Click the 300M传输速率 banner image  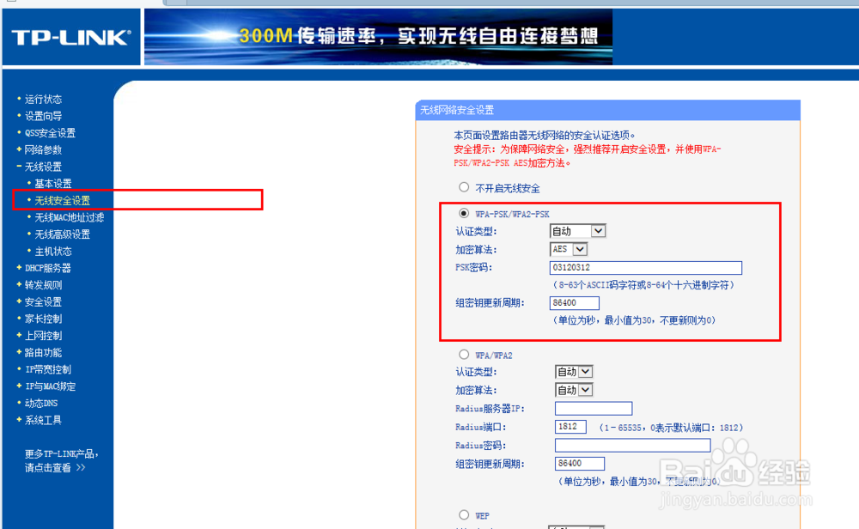coord(378,37)
